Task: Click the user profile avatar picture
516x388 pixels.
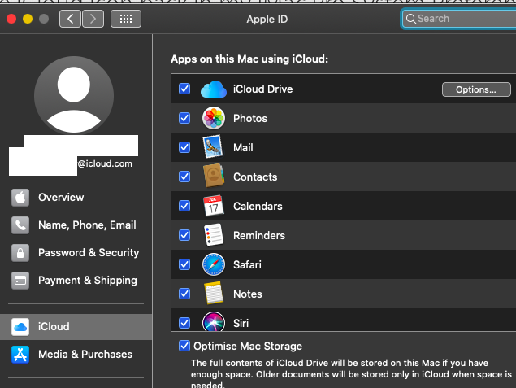Action: [x=74, y=95]
